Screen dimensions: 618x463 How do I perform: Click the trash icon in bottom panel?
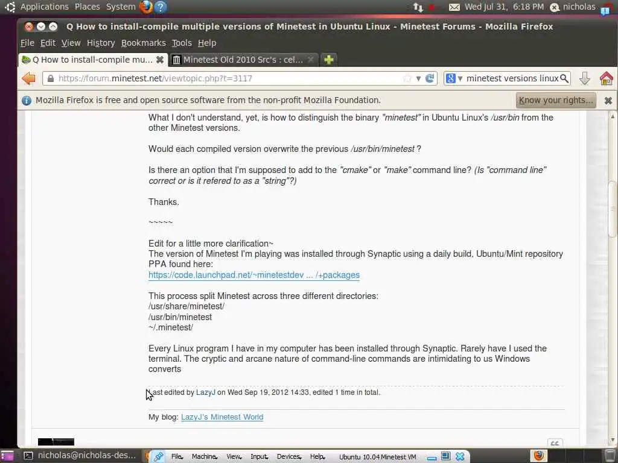tap(610, 456)
